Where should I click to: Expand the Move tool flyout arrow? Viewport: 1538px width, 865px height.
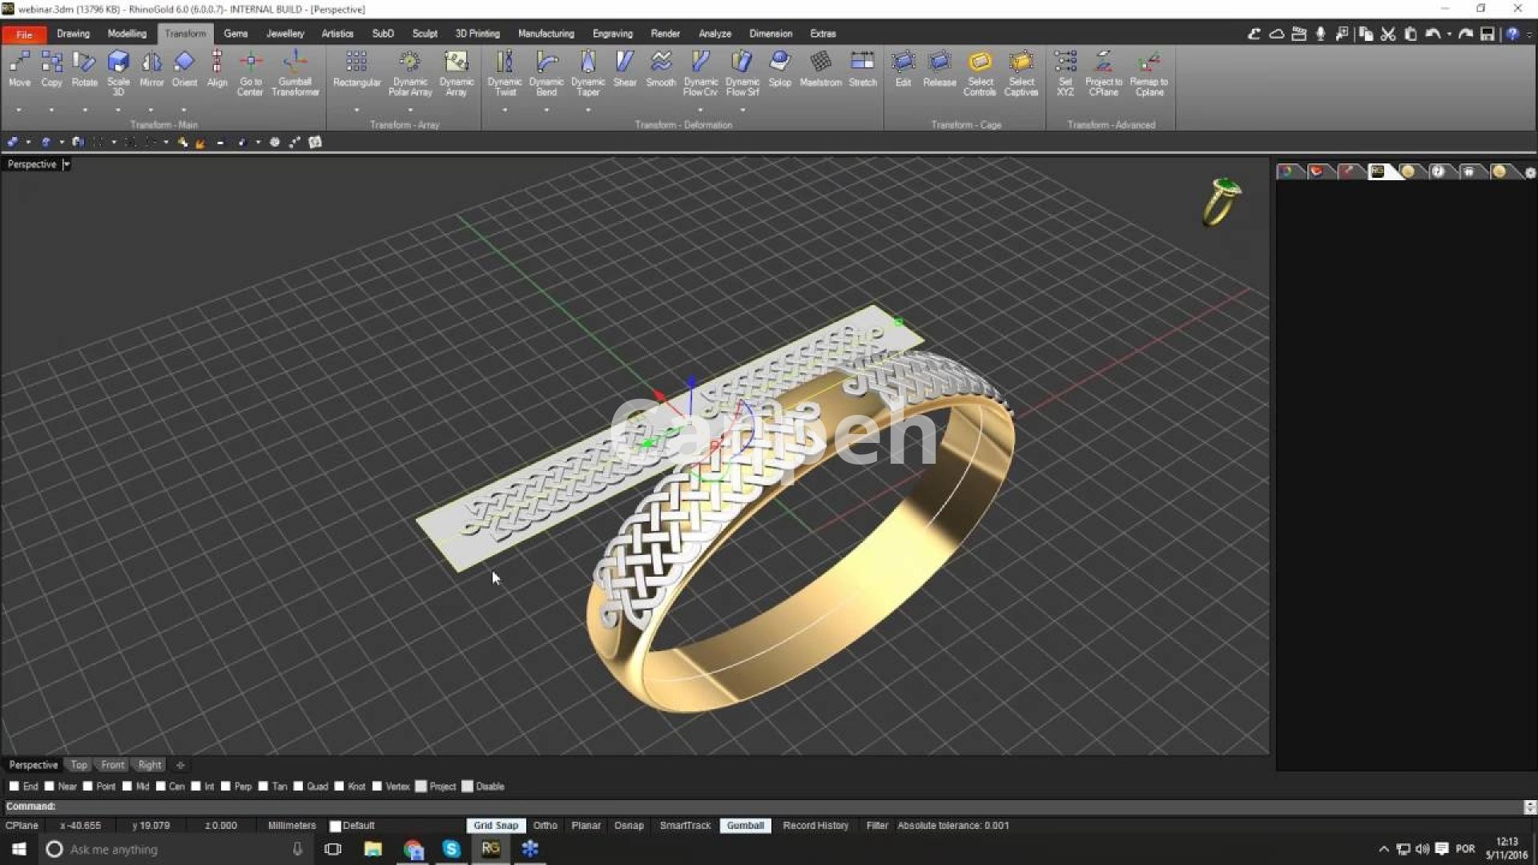tap(18, 110)
